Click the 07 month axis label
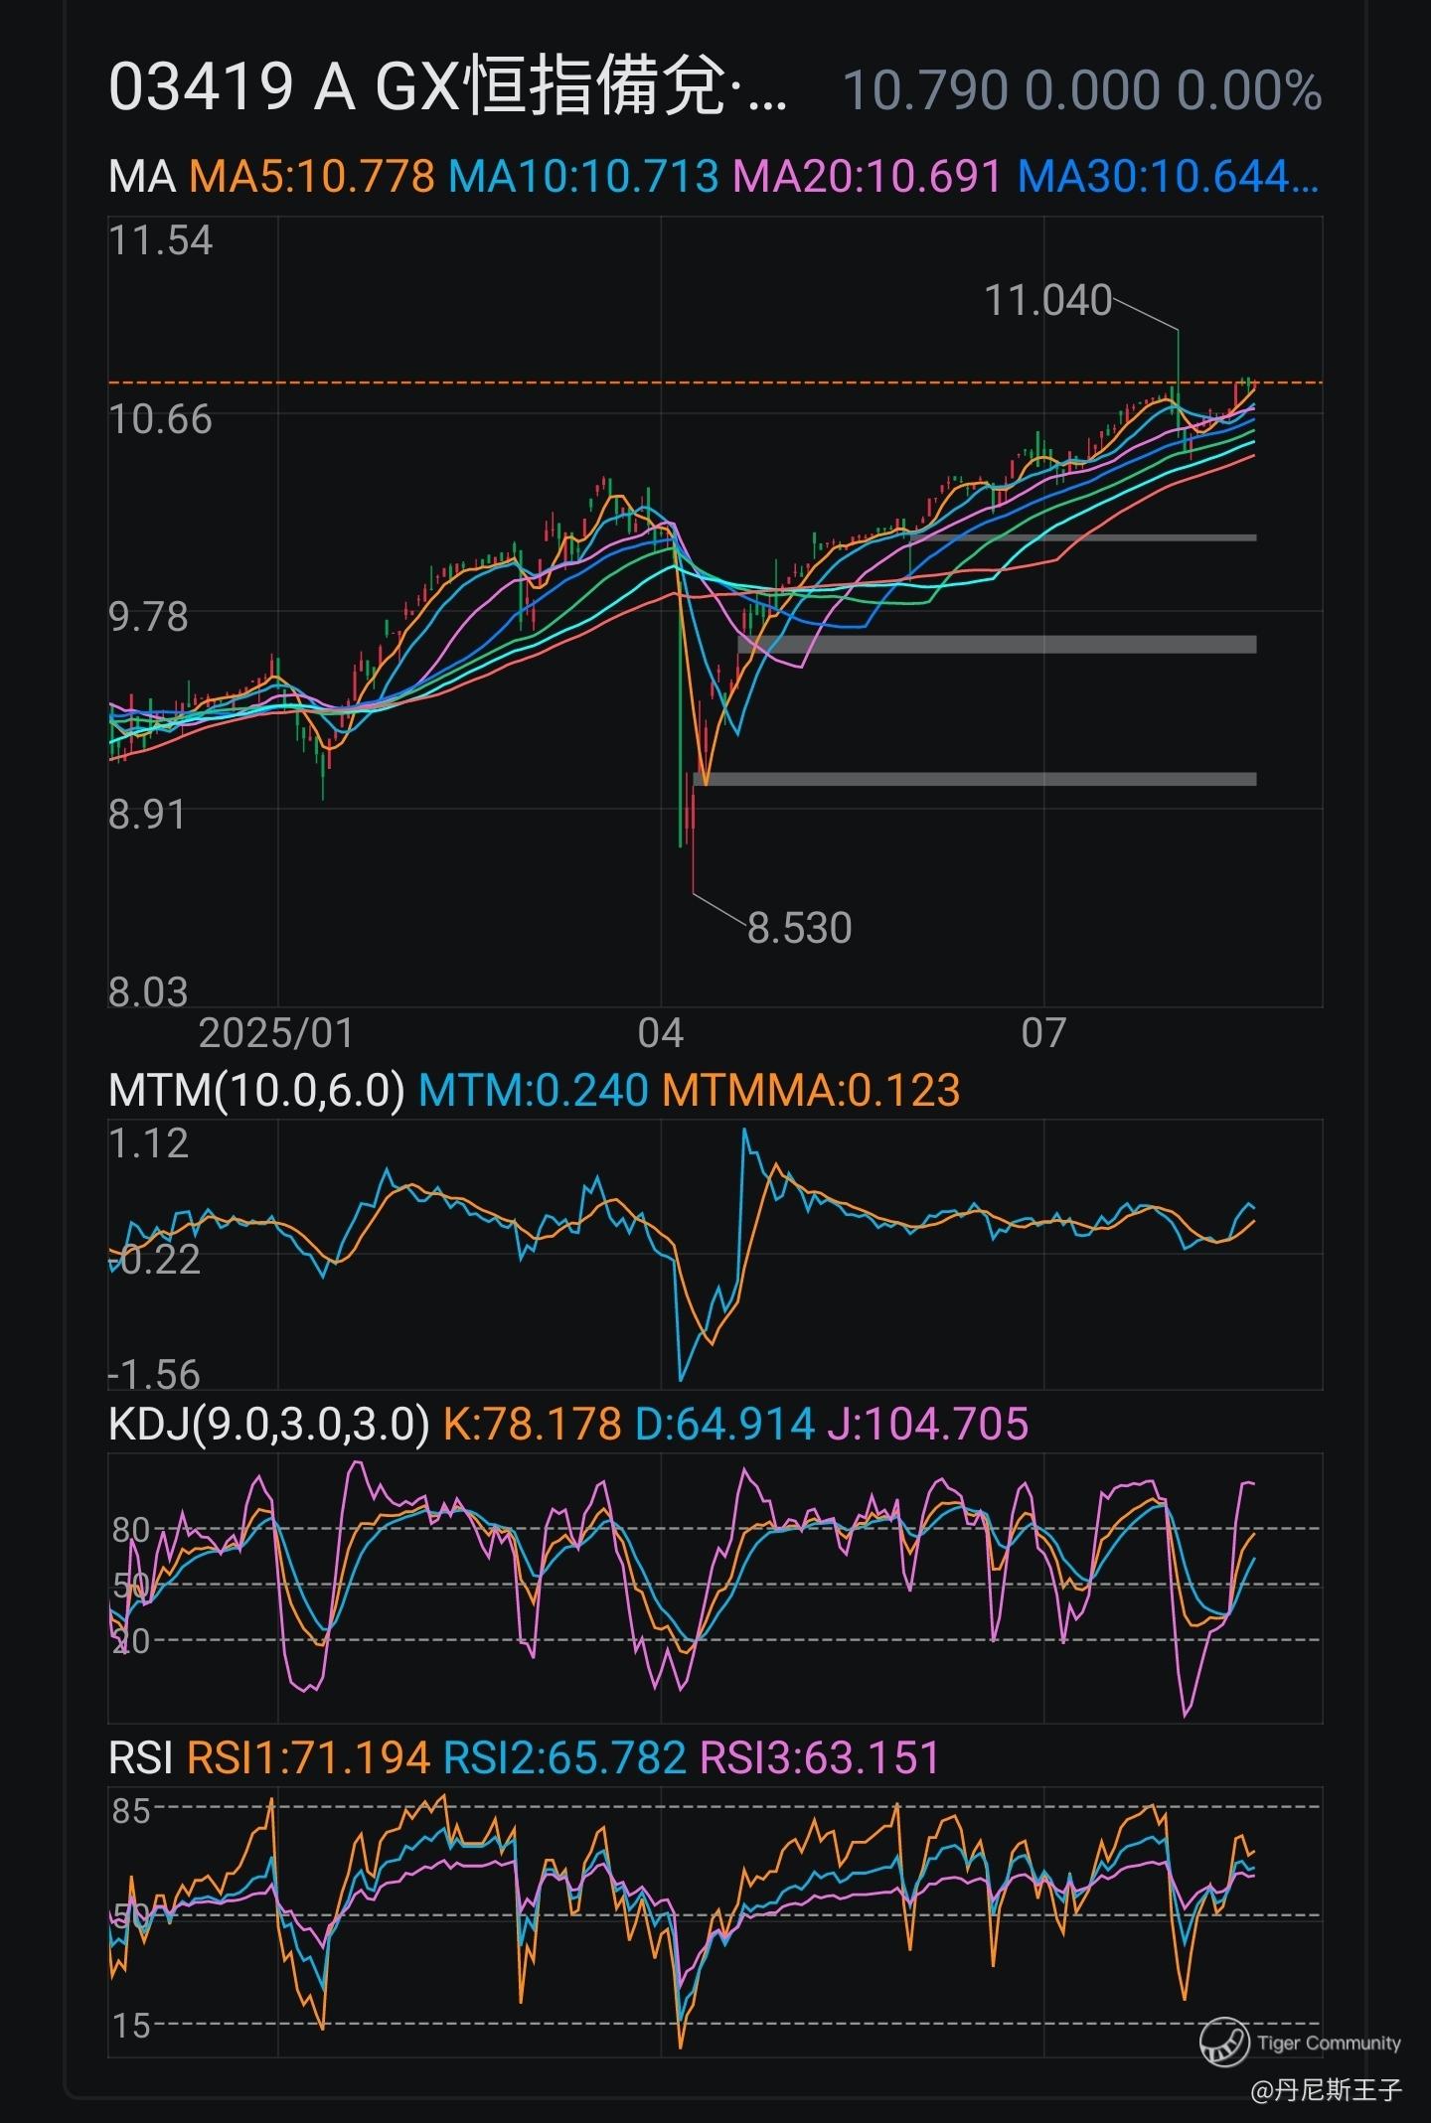 1043,1033
